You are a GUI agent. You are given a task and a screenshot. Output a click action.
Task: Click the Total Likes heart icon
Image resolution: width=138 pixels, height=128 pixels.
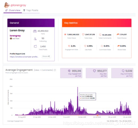[x=83, y=34]
